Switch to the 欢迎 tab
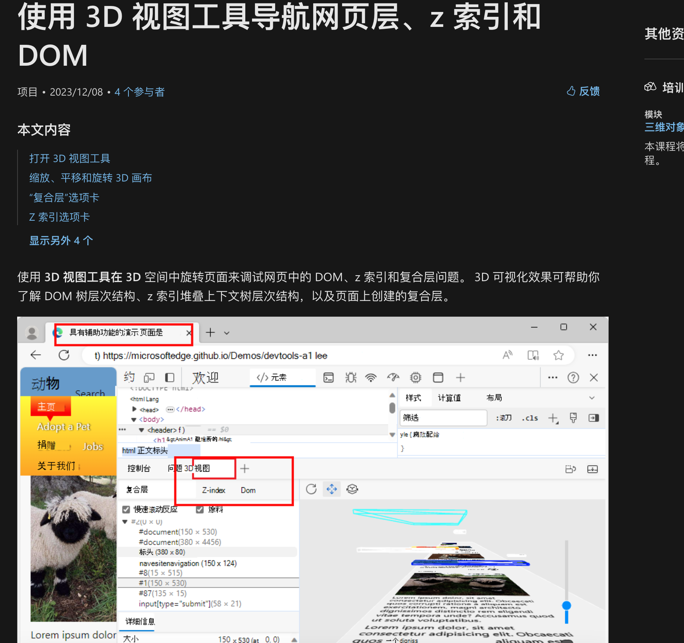 tap(206, 378)
